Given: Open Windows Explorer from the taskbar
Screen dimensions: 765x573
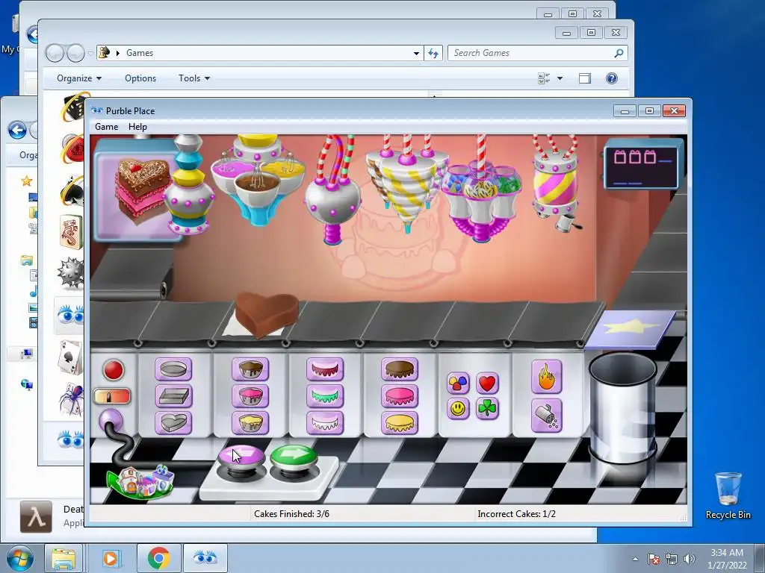Looking at the screenshot, I should pos(64,558).
